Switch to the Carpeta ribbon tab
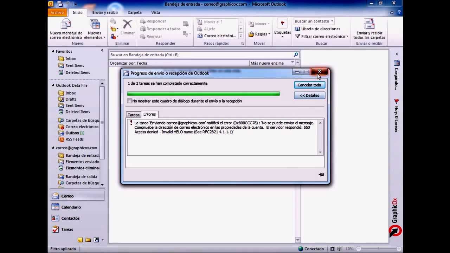Screen dimensions: 450x253 (x=135, y=12)
